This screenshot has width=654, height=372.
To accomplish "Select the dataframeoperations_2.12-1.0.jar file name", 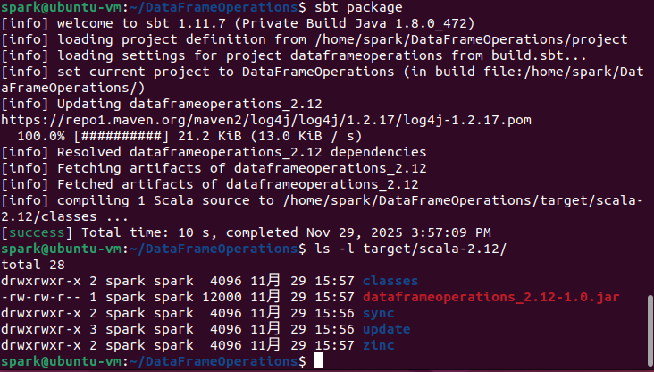I will (490, 297).
